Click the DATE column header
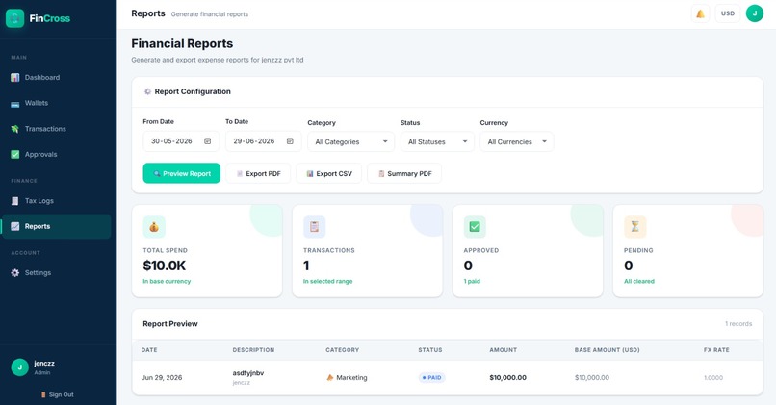This screenshot has height=405, width=776. tap(149, 350)
